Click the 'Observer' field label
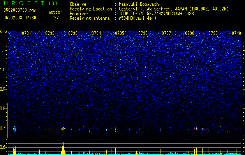 (79, 4)
